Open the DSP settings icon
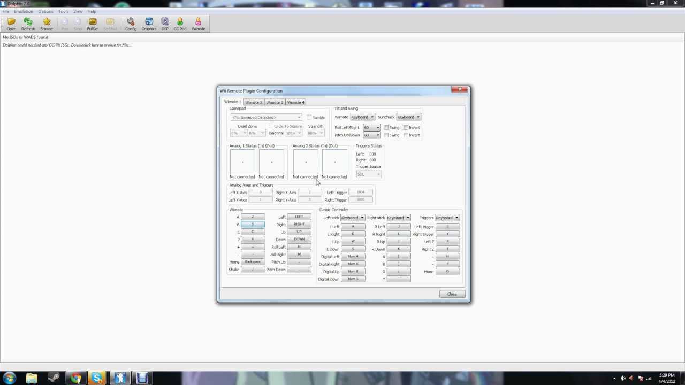685x385 pixels. click(165, 24)
